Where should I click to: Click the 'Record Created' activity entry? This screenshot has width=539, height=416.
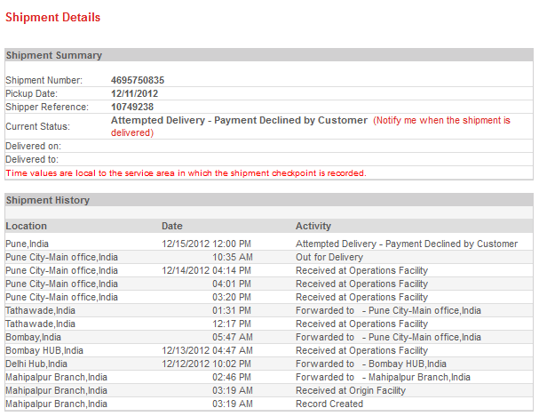click(x=329, y=404)
